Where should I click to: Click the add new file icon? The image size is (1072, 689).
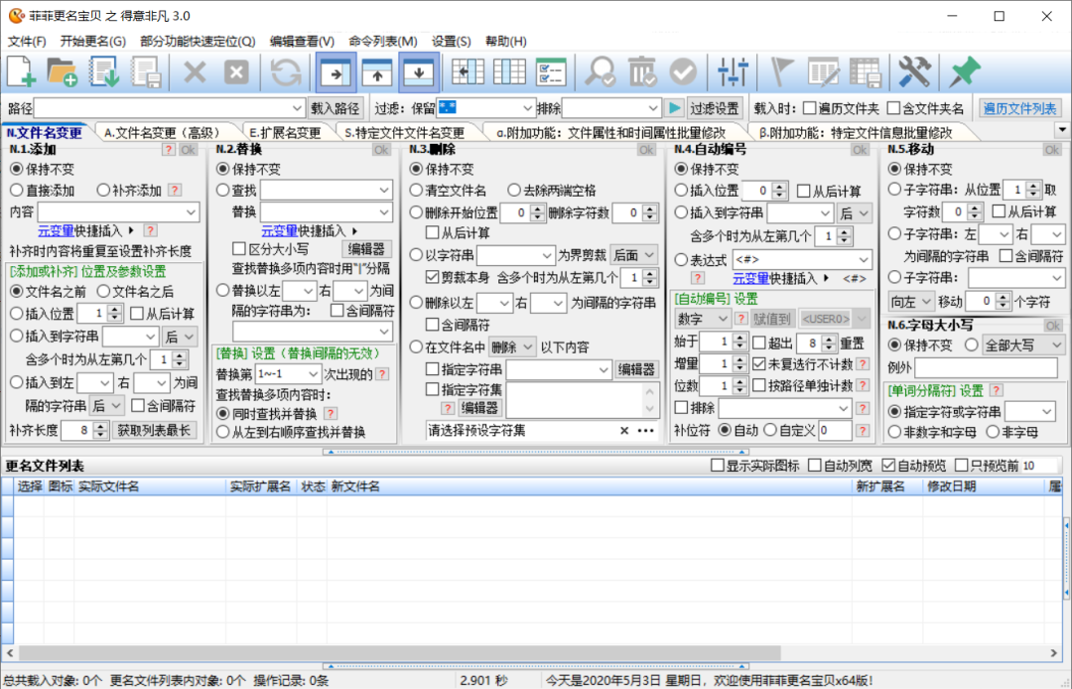pyautogui.click(x=21, y=71)
